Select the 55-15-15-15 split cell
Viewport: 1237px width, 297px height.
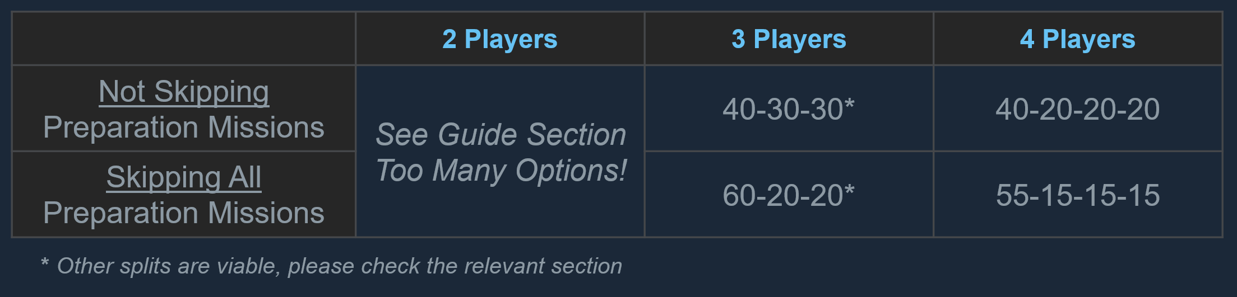[x=1077, y=195]
